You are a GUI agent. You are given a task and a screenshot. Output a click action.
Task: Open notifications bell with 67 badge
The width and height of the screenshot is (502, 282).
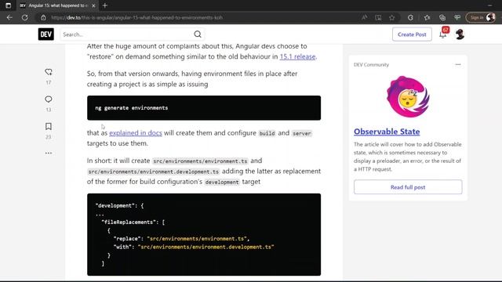tap(443, 34)
